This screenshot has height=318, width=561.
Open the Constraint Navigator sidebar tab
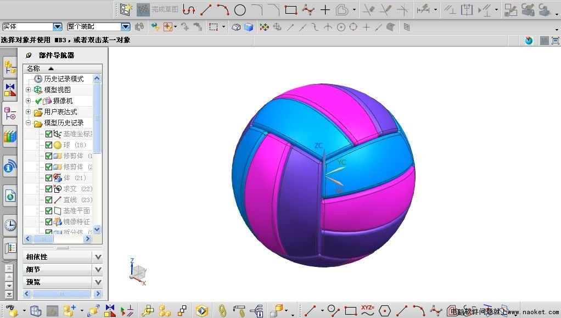pyautogui.click(x=10, y=90)
